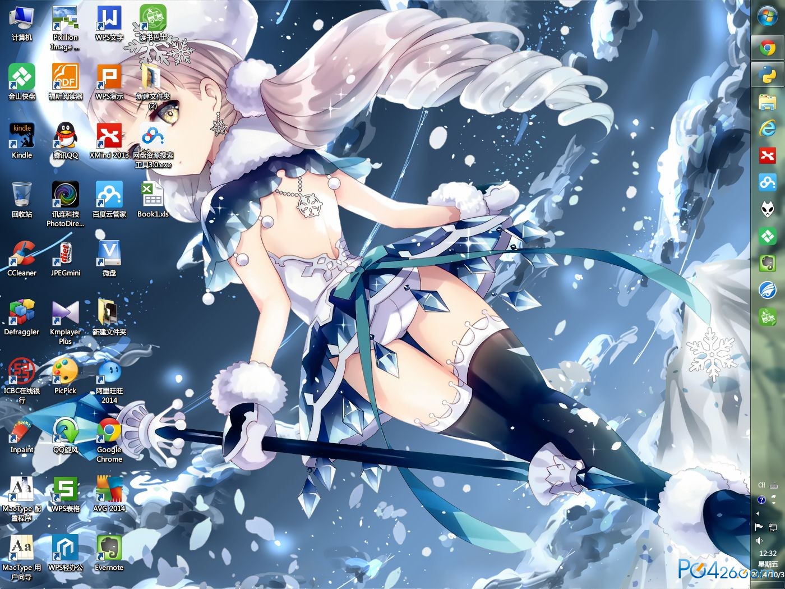Launch the blue globe browser taskbar icon

pyautogui.click(x=768, y=290)
